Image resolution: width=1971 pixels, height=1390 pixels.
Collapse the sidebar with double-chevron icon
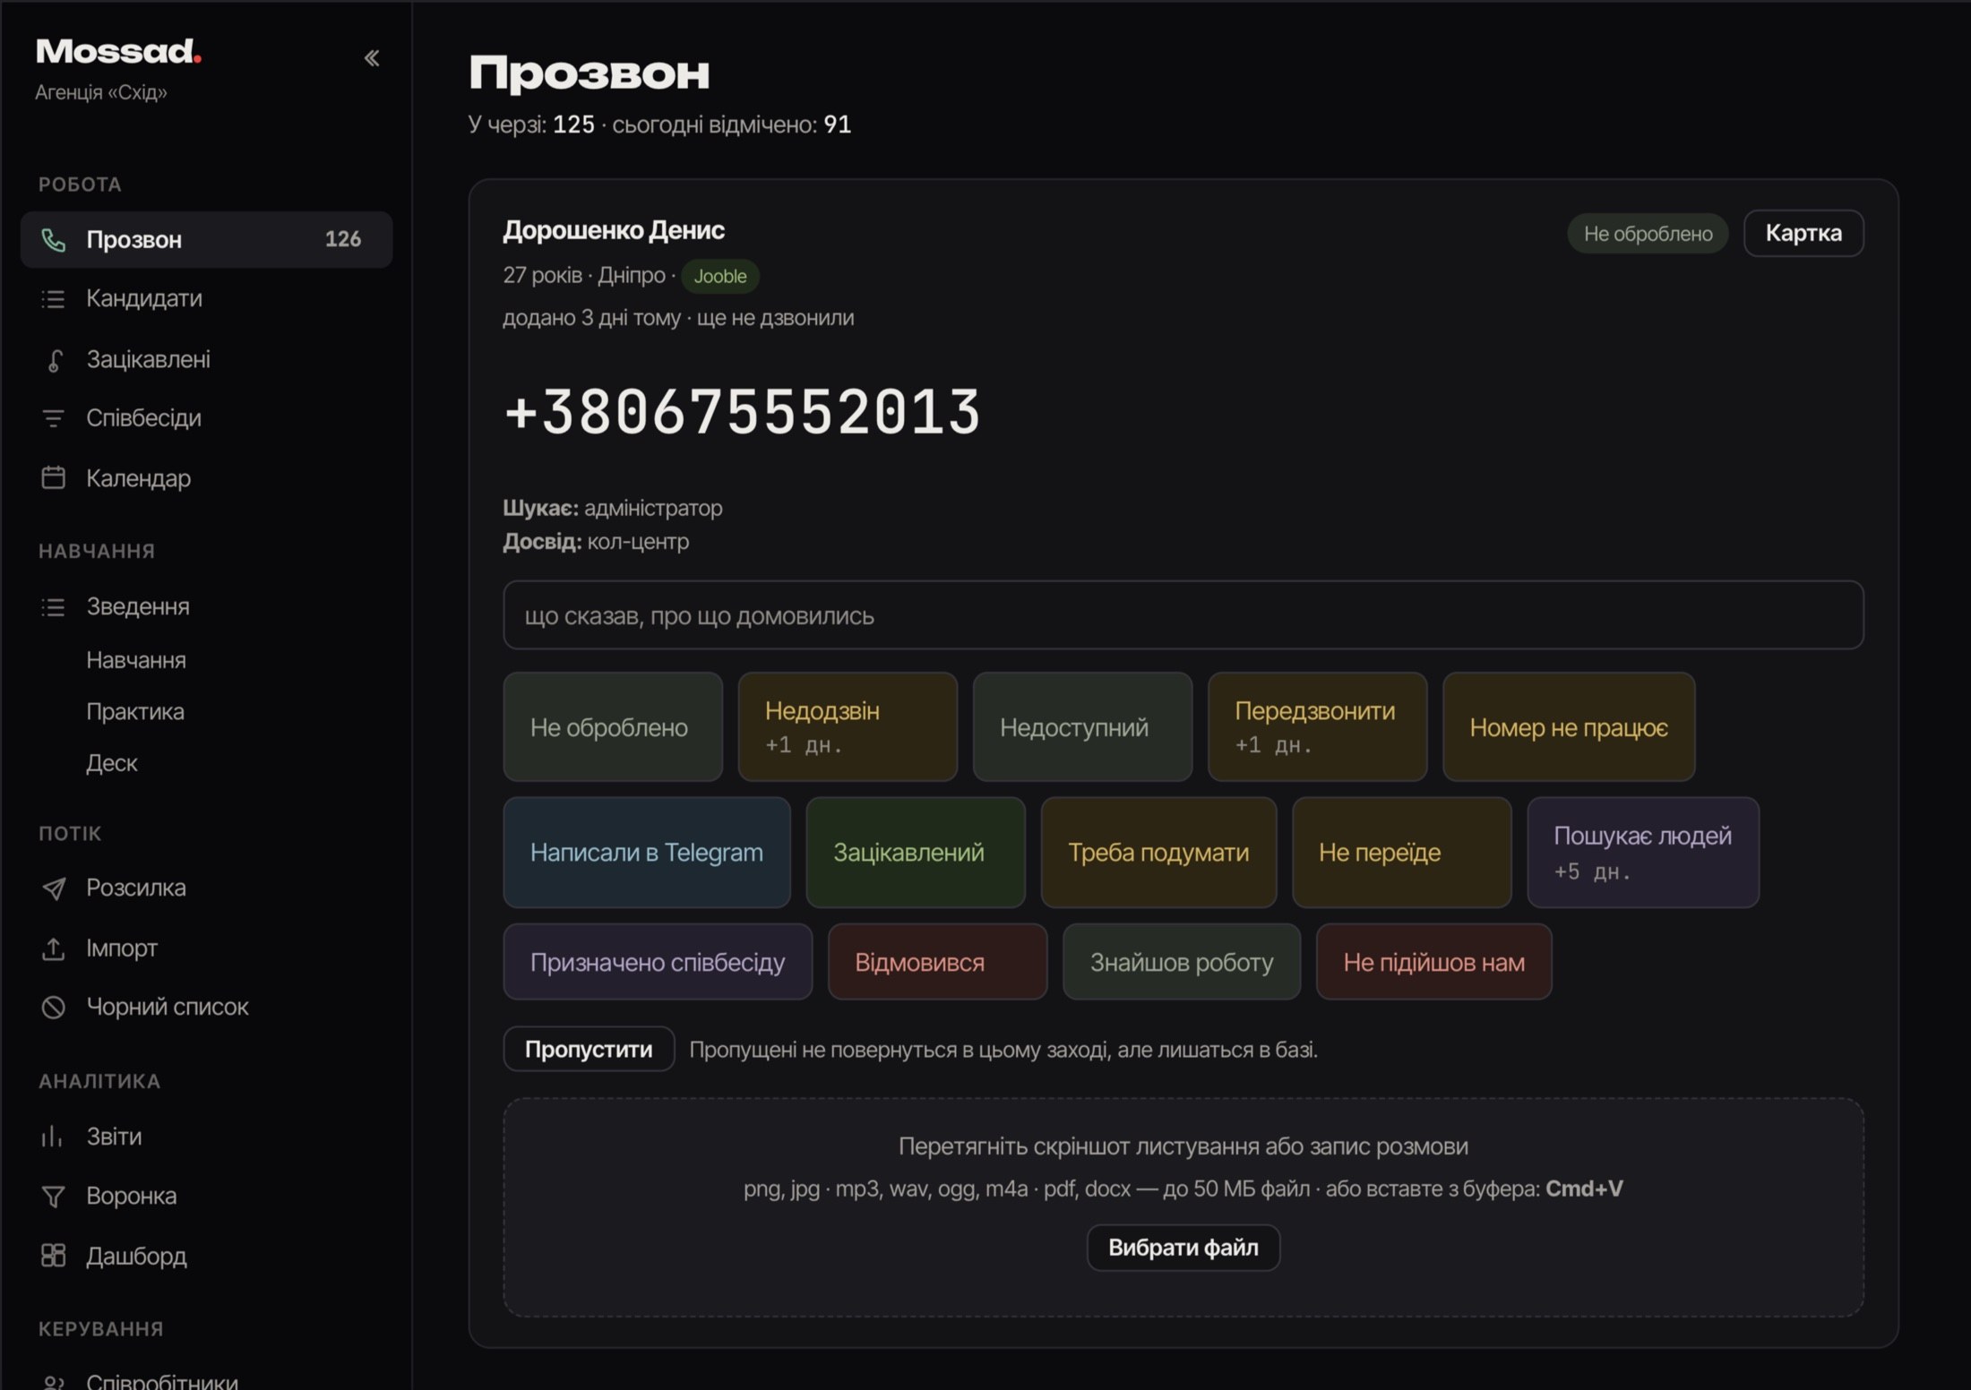(x=372, y=58)
